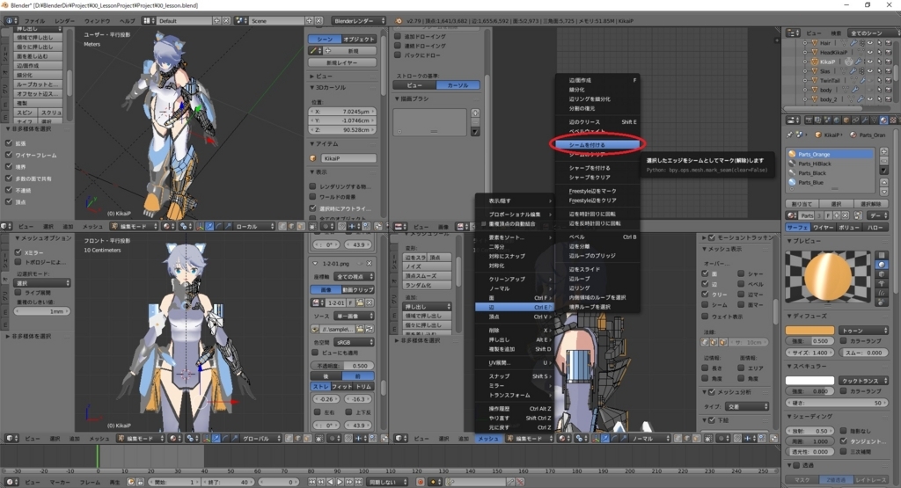Toggle the Xミラー checkbox
This screenshot has height=488, width=901.
[18, 252]
